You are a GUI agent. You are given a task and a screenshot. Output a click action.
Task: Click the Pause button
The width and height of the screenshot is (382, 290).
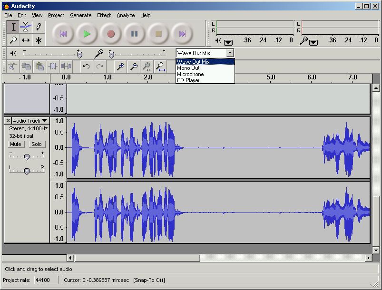coord(134,34)
